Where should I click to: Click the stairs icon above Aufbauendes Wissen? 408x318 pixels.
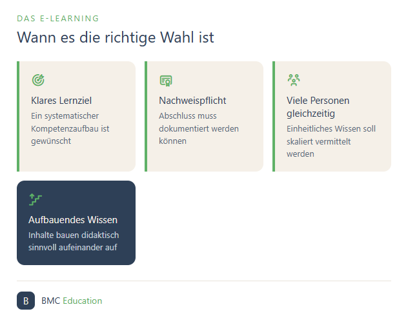[35, 199]
